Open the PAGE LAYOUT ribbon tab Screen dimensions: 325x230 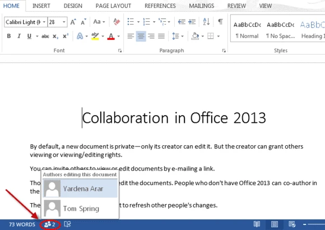point(113,6)
